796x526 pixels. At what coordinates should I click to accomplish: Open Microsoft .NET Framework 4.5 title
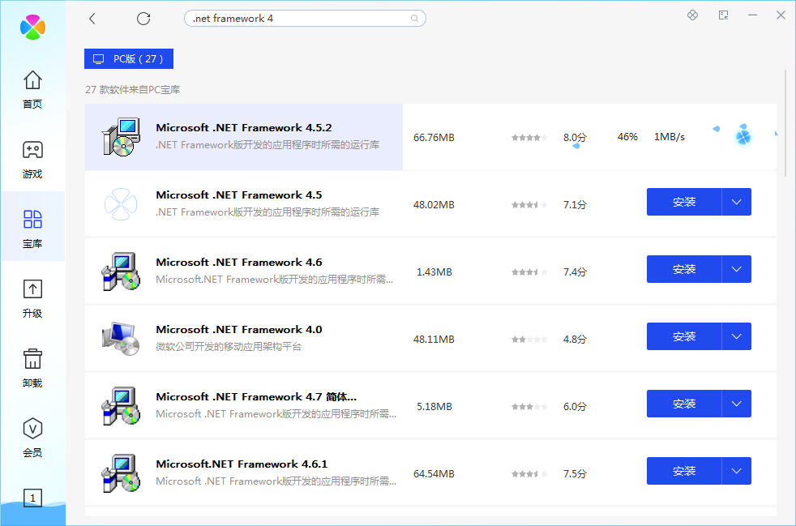coord(238,195)
